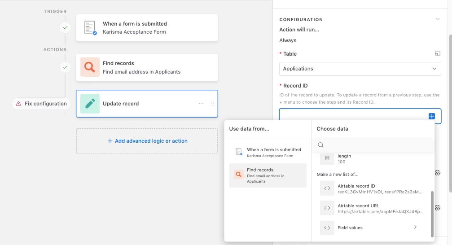
Task: Select the Update record action card
Action: click(147, 104)
